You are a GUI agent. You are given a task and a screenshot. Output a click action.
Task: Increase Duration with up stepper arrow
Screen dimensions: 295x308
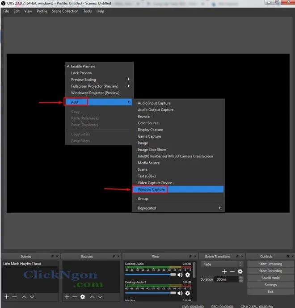click(241, 278)
